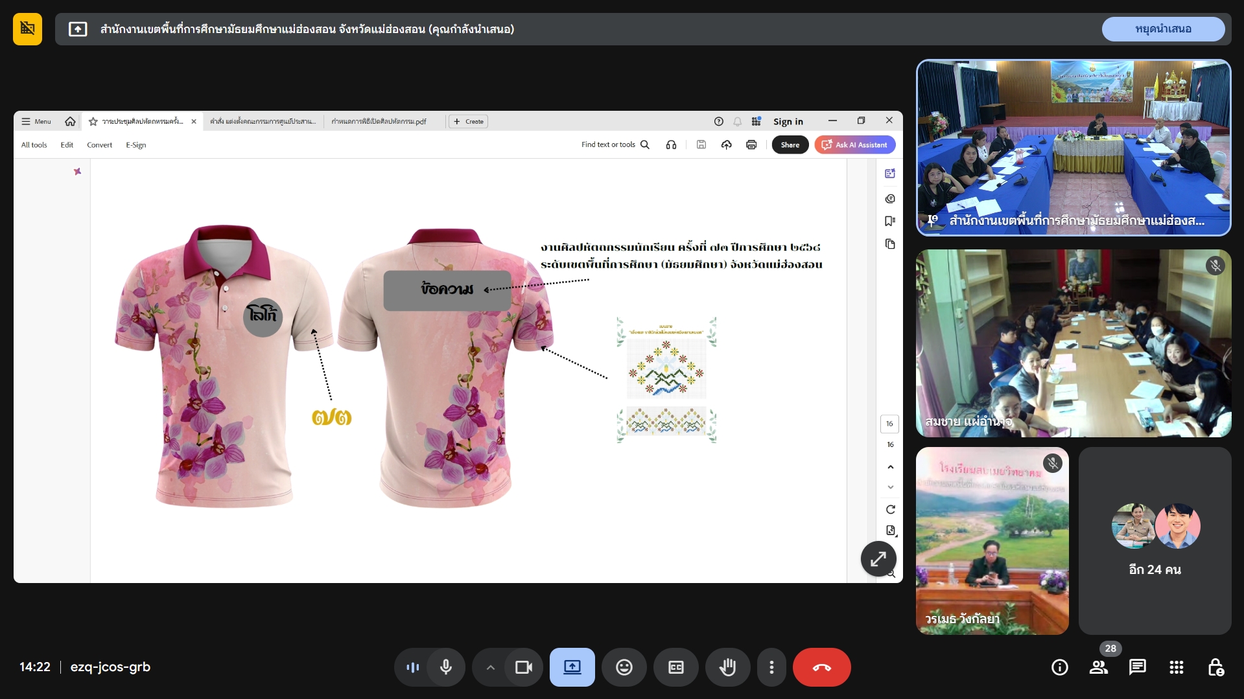Open the Convert menu in Acrobat
The image size is (1244, 699).
pos(99,145)
